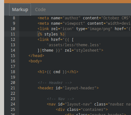Select the Markup tab
Image resolution: width=131 pixels, height=115 pixels.
[20, 10]
